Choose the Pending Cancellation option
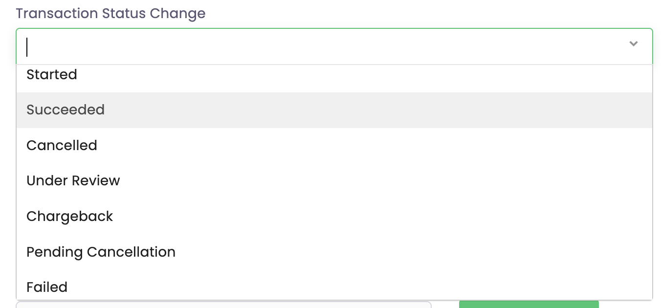This screenshot has width=661, height=308. point(101,252)
